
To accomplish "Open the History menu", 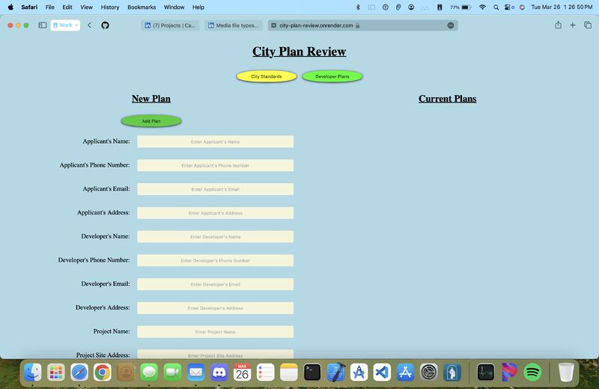I will pos(110,7).
